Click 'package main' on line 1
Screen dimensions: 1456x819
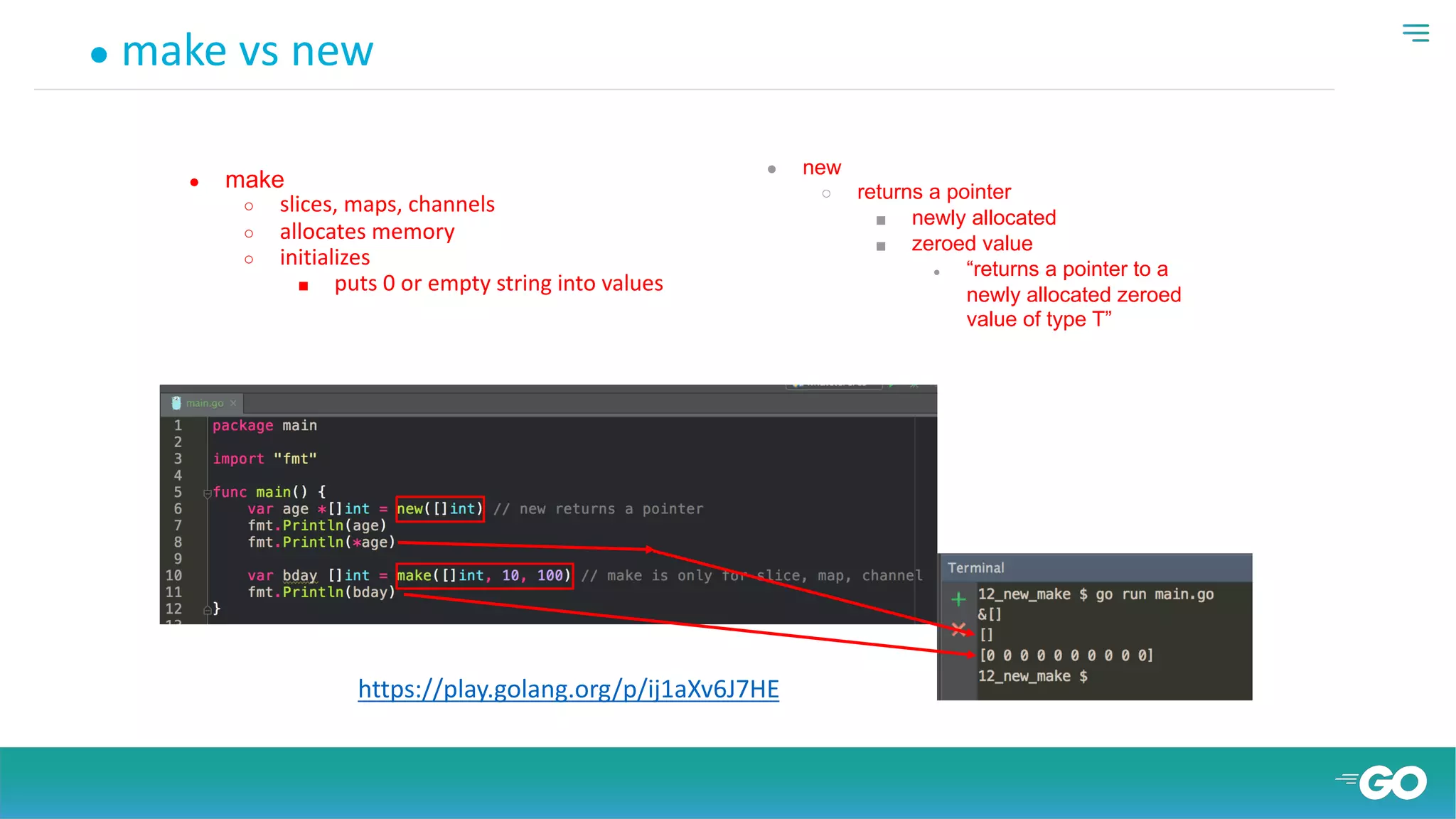point(264,426)
